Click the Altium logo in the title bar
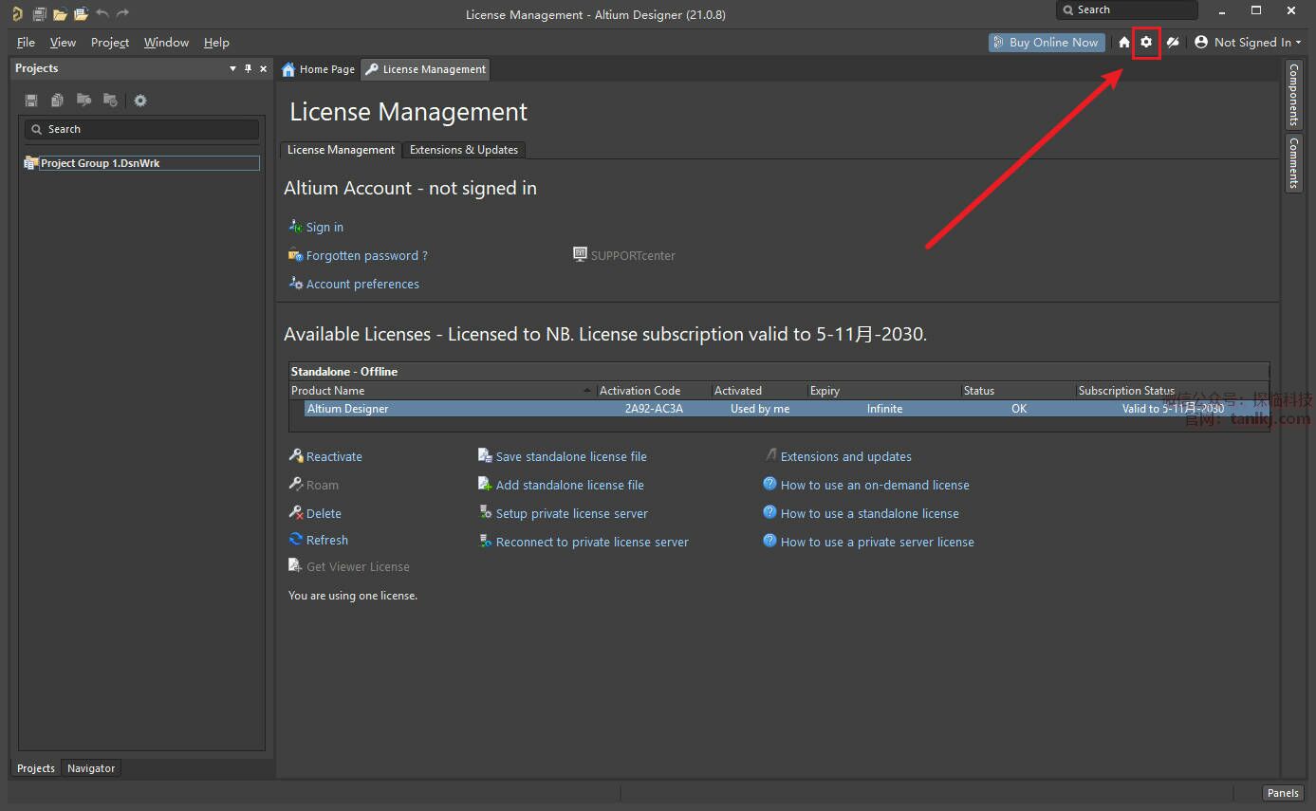This screenshot has width=1316, height=811. click(x=16, y=14)
